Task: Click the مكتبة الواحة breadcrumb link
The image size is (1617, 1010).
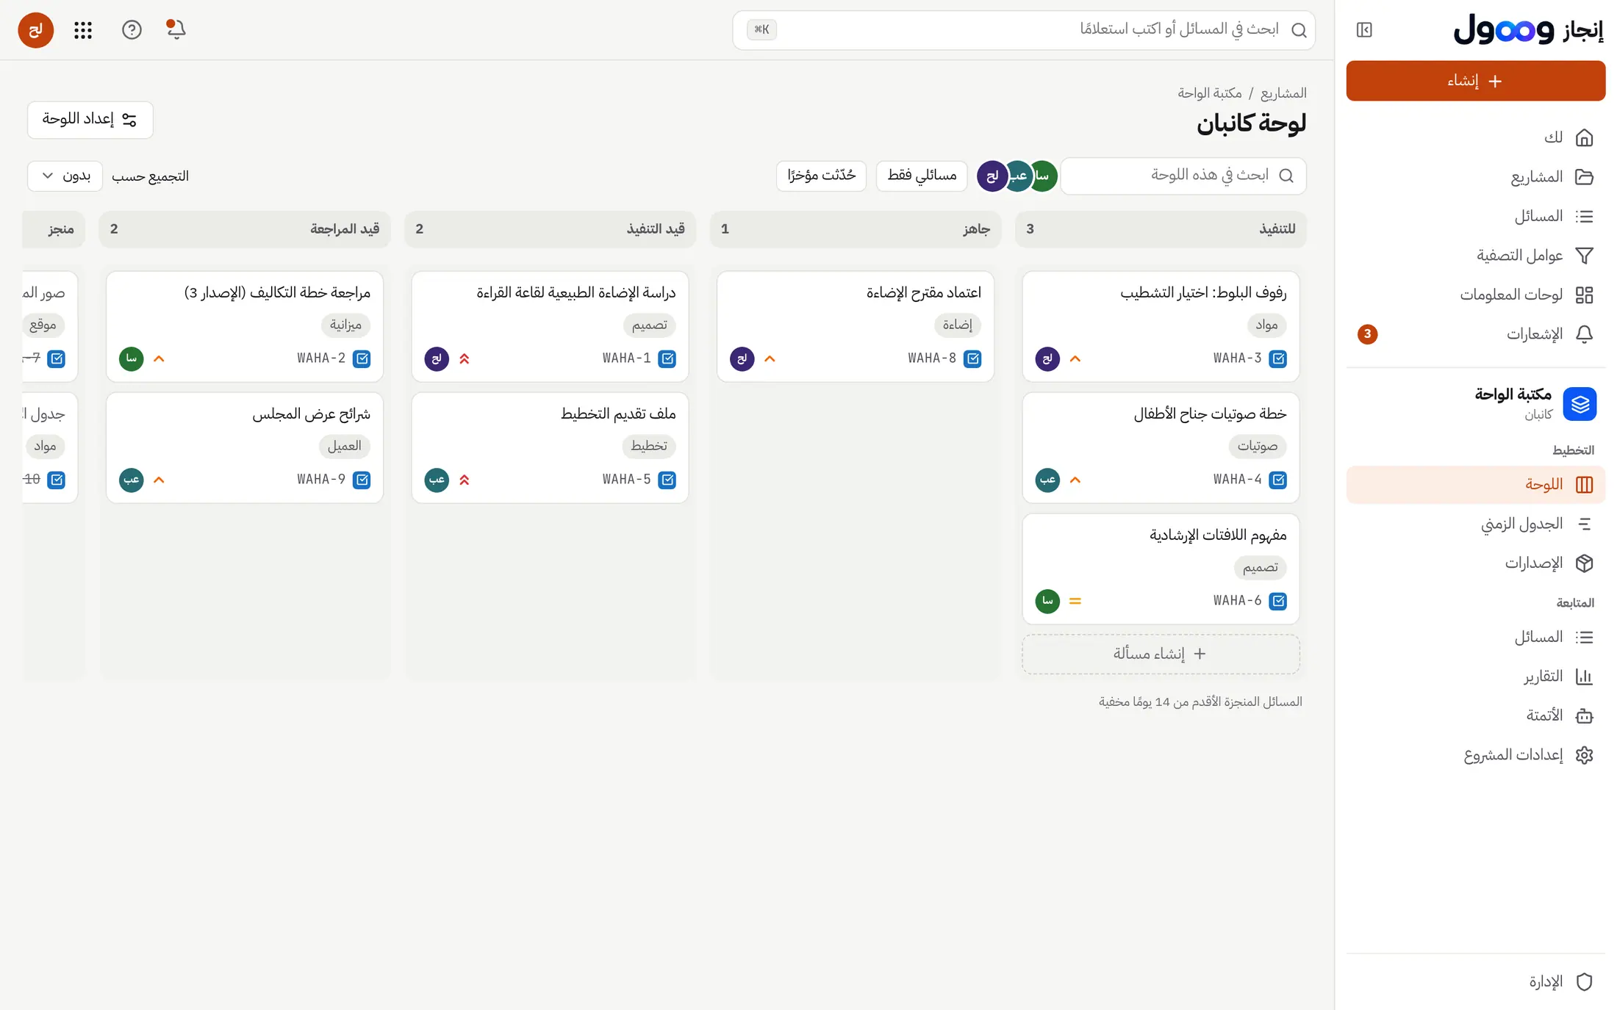Action: coord(1210,93)
